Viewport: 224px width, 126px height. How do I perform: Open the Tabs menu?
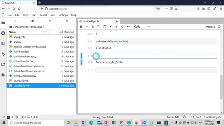click(52, 15)
